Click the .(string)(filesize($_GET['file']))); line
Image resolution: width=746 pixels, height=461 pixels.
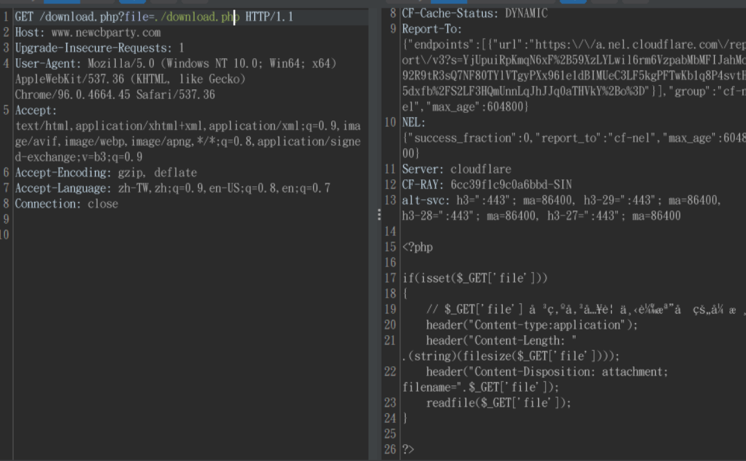(511, 356)
